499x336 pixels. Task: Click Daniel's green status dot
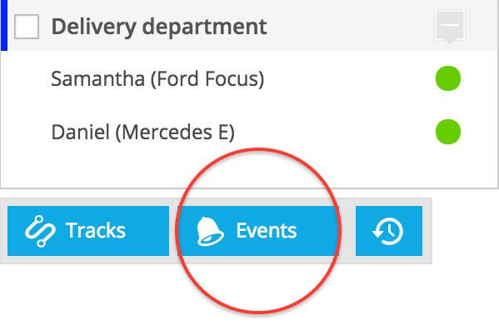[x=448, y=132]
